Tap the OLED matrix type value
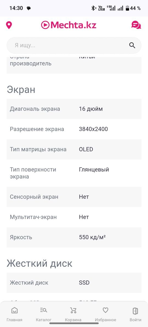 [x=86, y=149]
